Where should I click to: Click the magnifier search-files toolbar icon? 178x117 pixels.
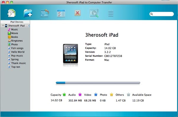94,13
